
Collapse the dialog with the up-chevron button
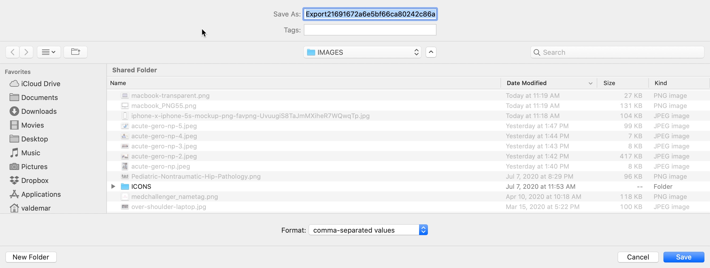pyautogui.click(x=431, y=52)
